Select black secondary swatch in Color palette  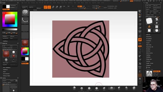tap(4, 7)
